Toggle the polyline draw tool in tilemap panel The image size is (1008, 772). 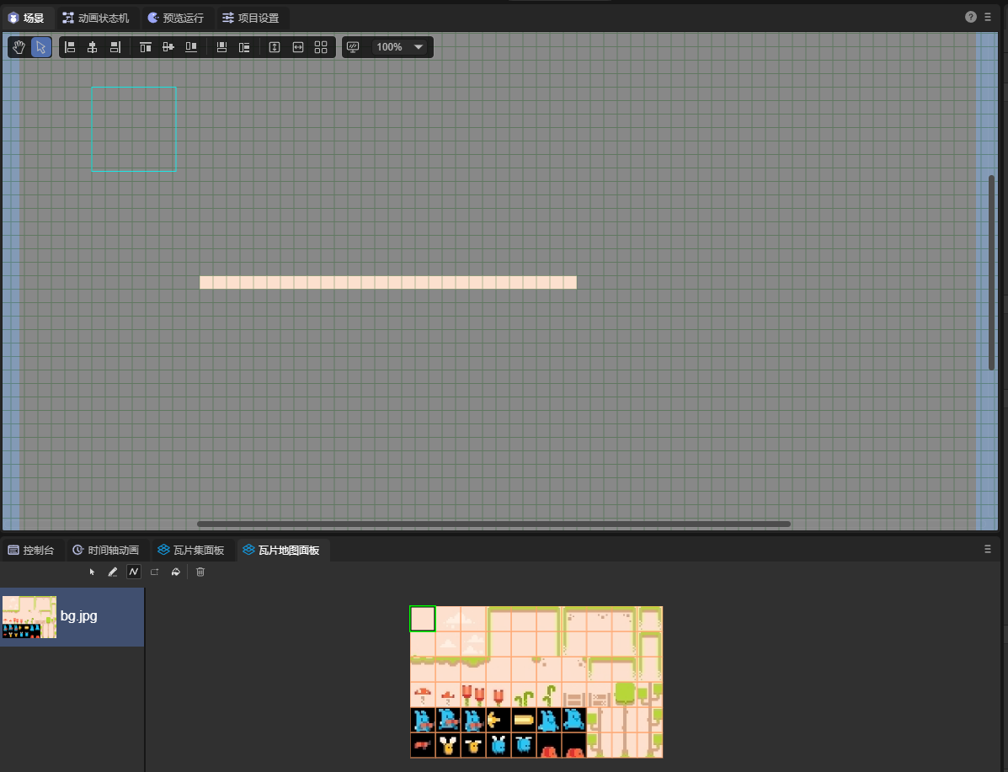[x=133, y=572]
